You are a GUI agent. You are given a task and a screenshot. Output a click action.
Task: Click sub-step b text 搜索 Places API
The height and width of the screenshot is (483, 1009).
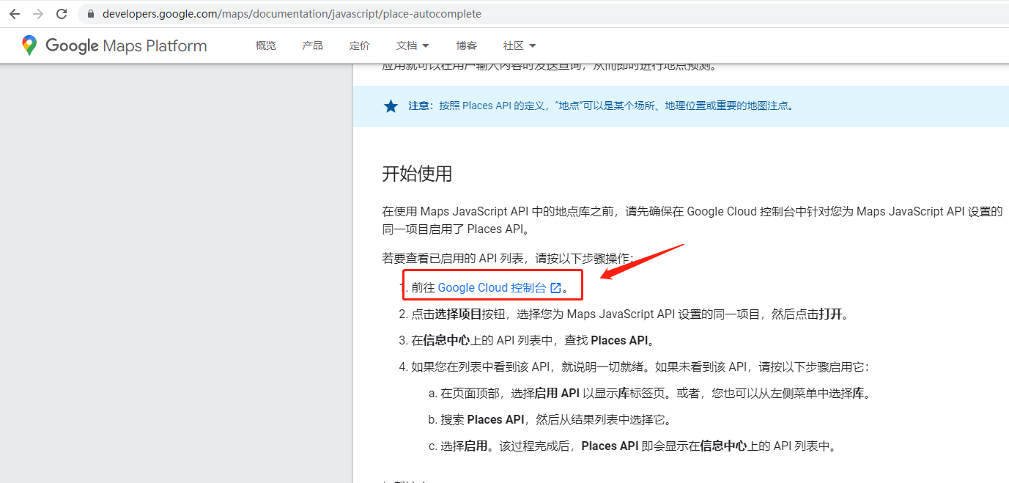pos(556,420)
